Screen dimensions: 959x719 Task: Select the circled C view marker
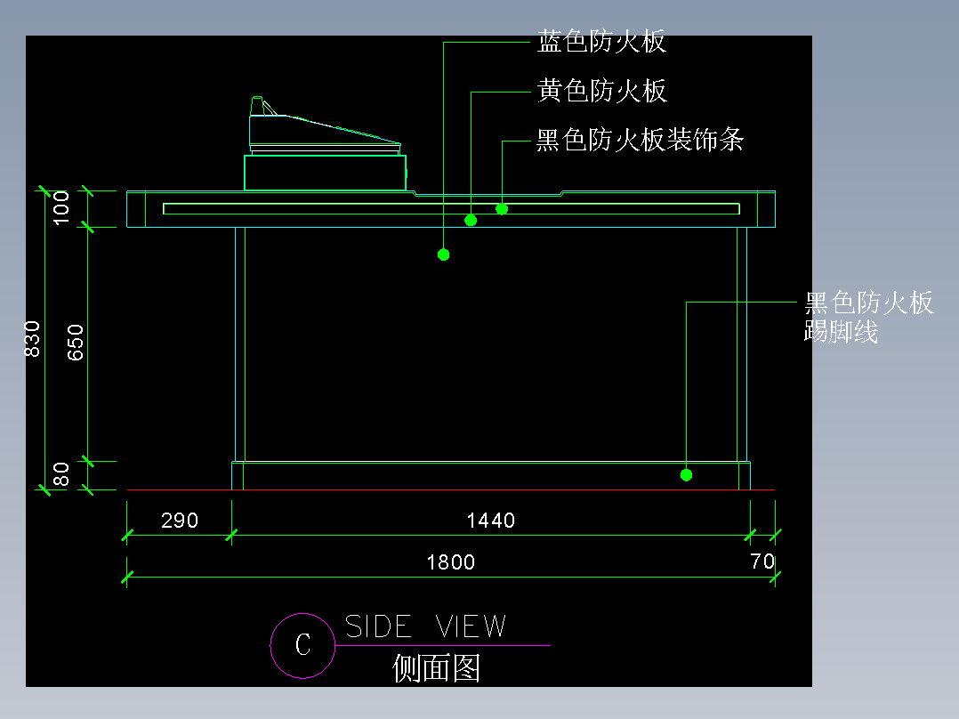[302, 645]
